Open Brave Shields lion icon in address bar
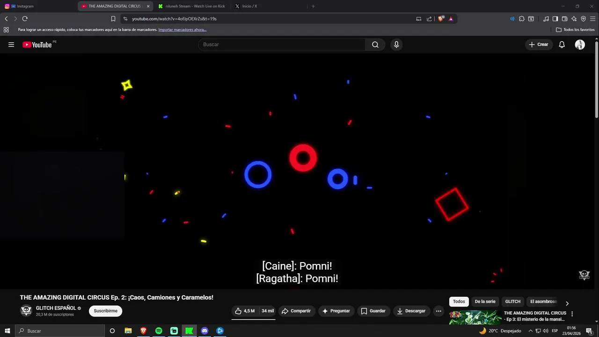599x337 pixels. coord(441,19)
